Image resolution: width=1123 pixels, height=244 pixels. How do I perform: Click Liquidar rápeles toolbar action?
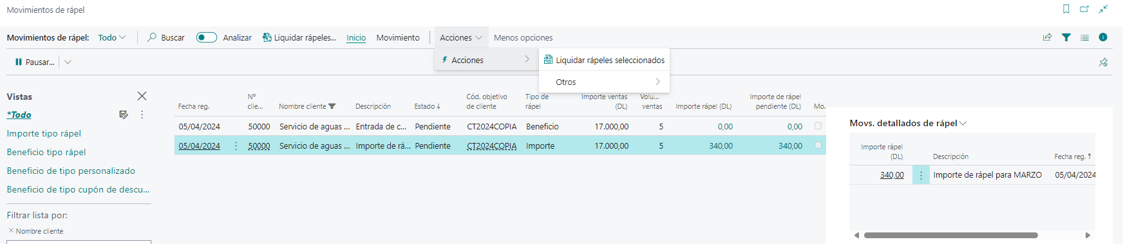299,37
